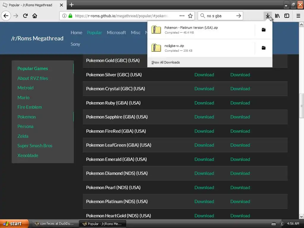This screenshot has height=228, width=304.
Task: Show site information icon in address bar
Action: [x=64, y=16]
